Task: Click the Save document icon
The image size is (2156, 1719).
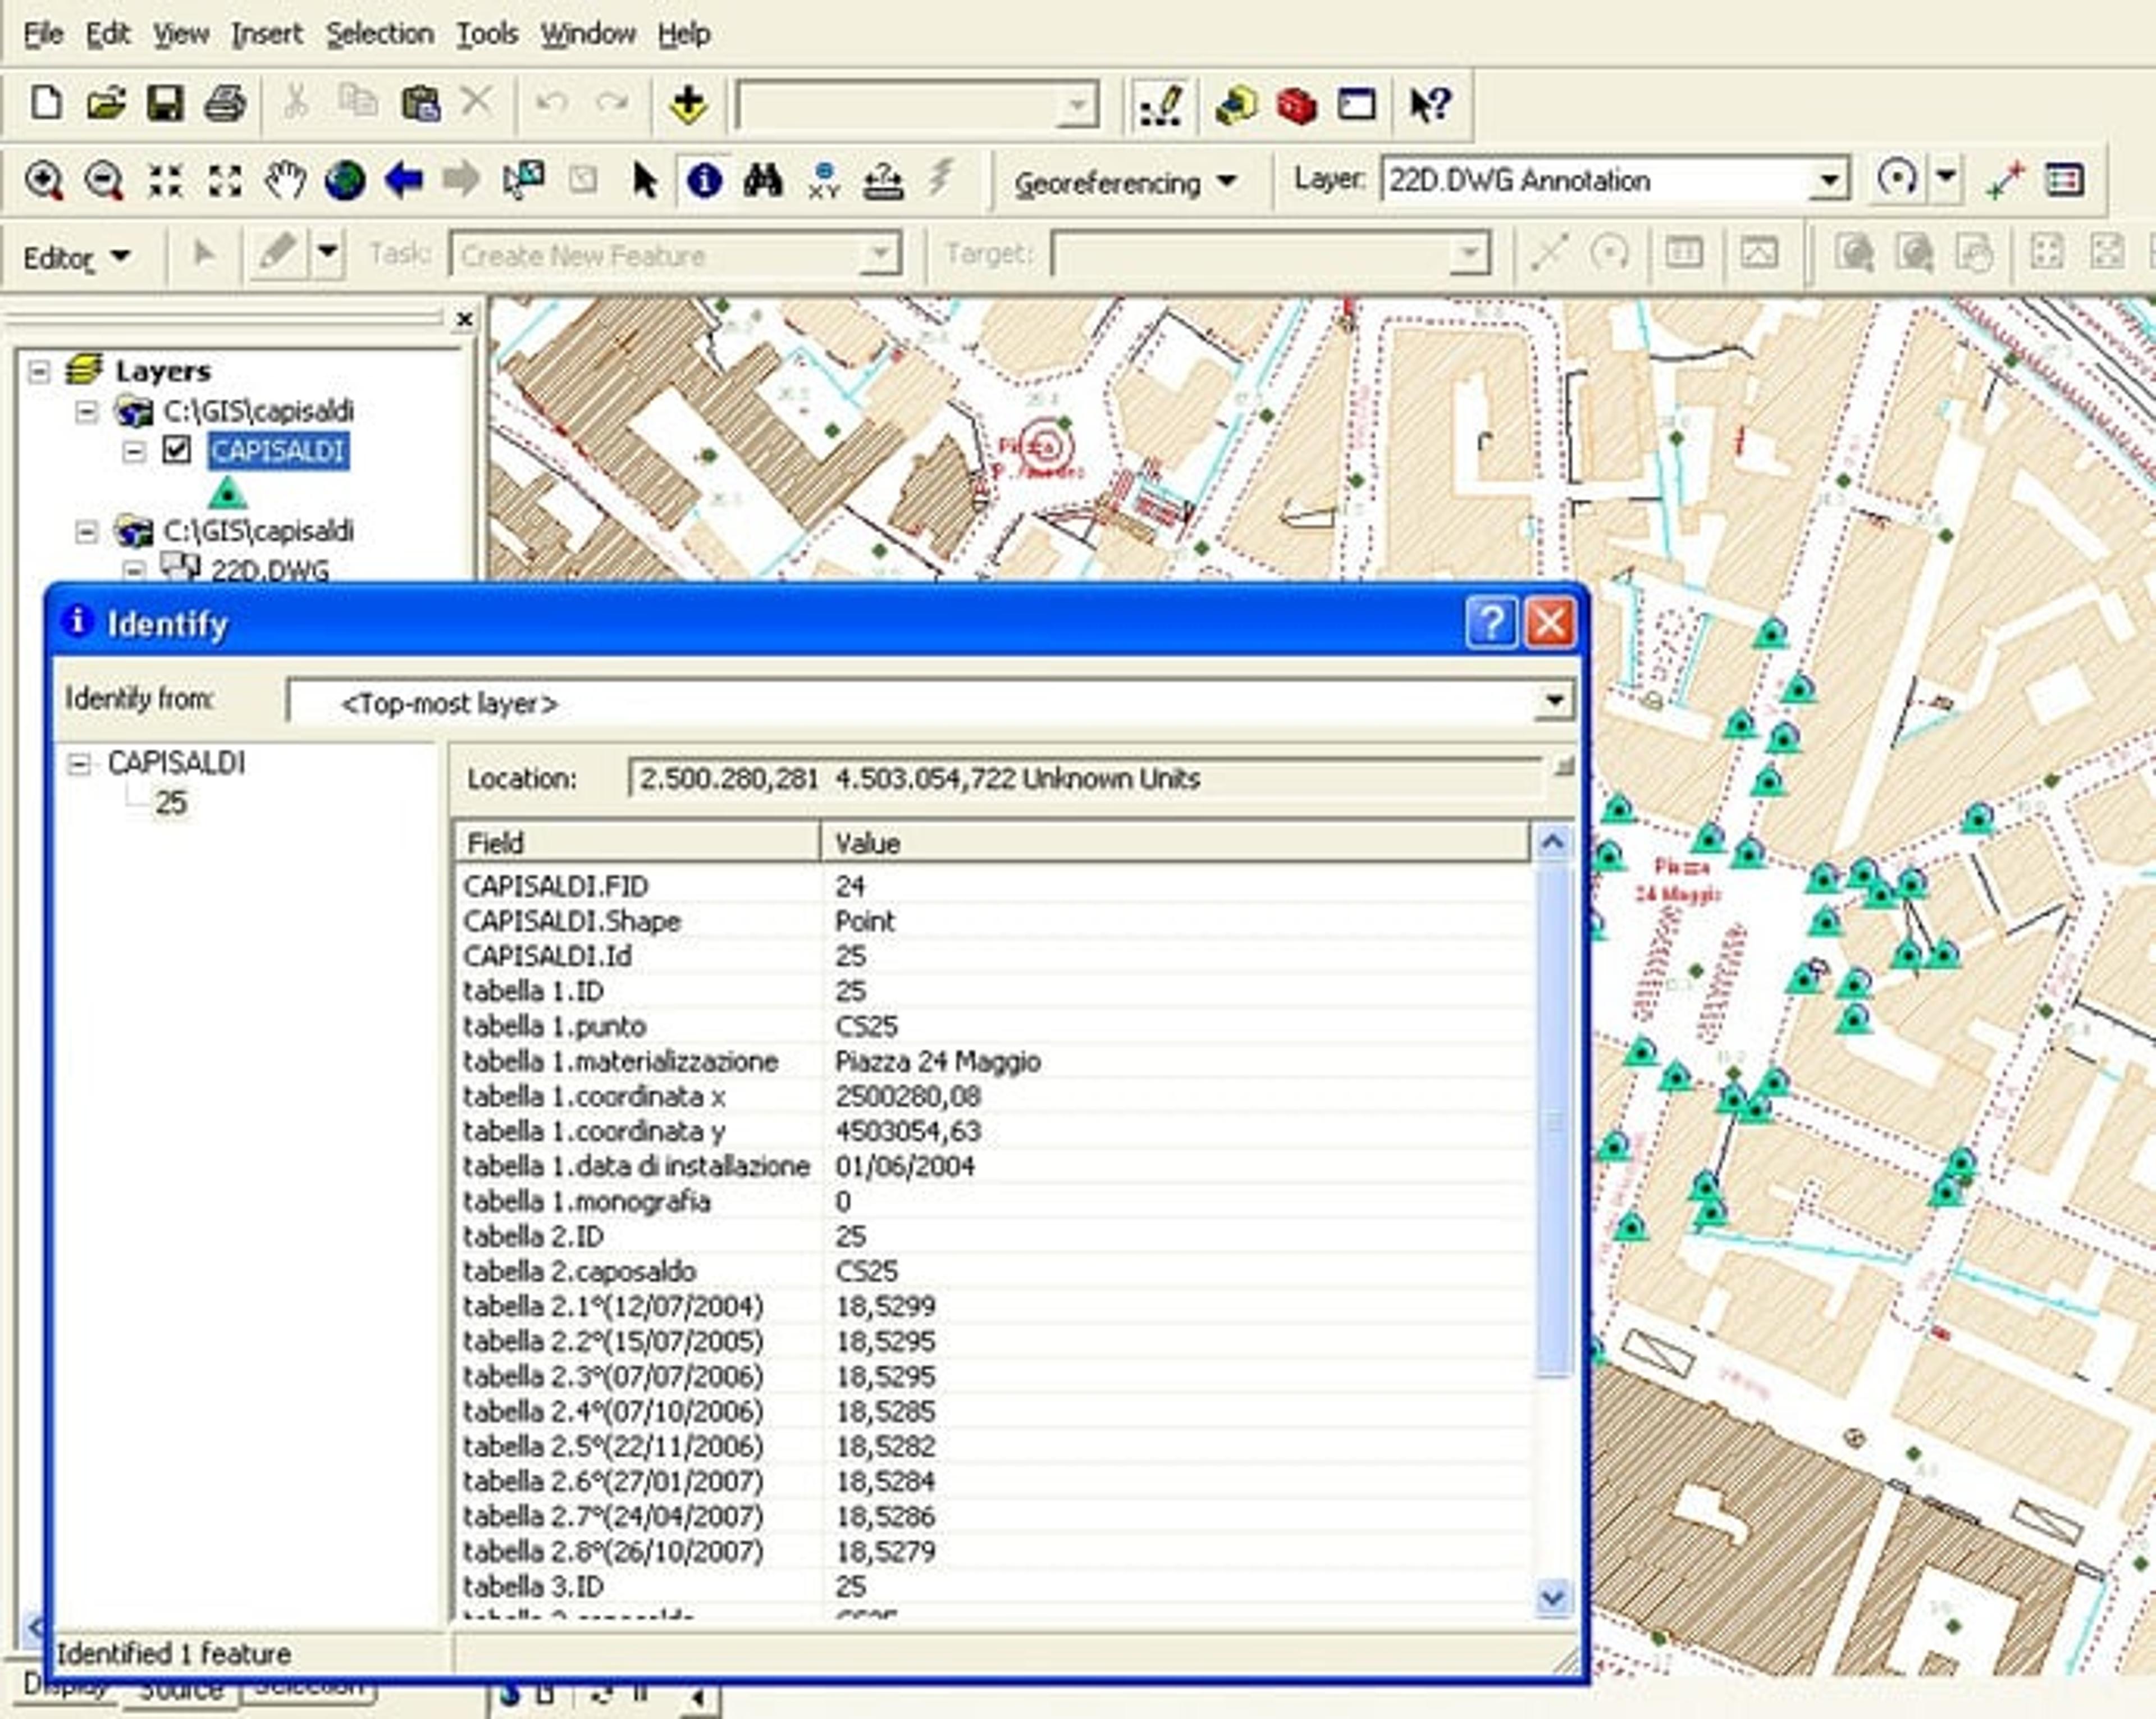Action: pyautogui.click(x=165, y=104)
